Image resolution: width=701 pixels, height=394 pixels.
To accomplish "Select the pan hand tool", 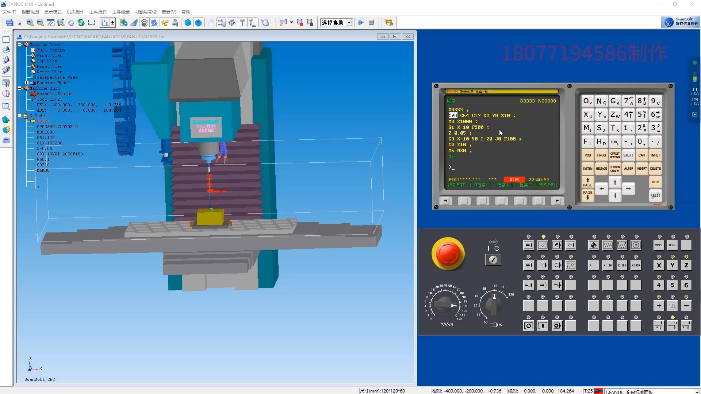I will point(71,23).
